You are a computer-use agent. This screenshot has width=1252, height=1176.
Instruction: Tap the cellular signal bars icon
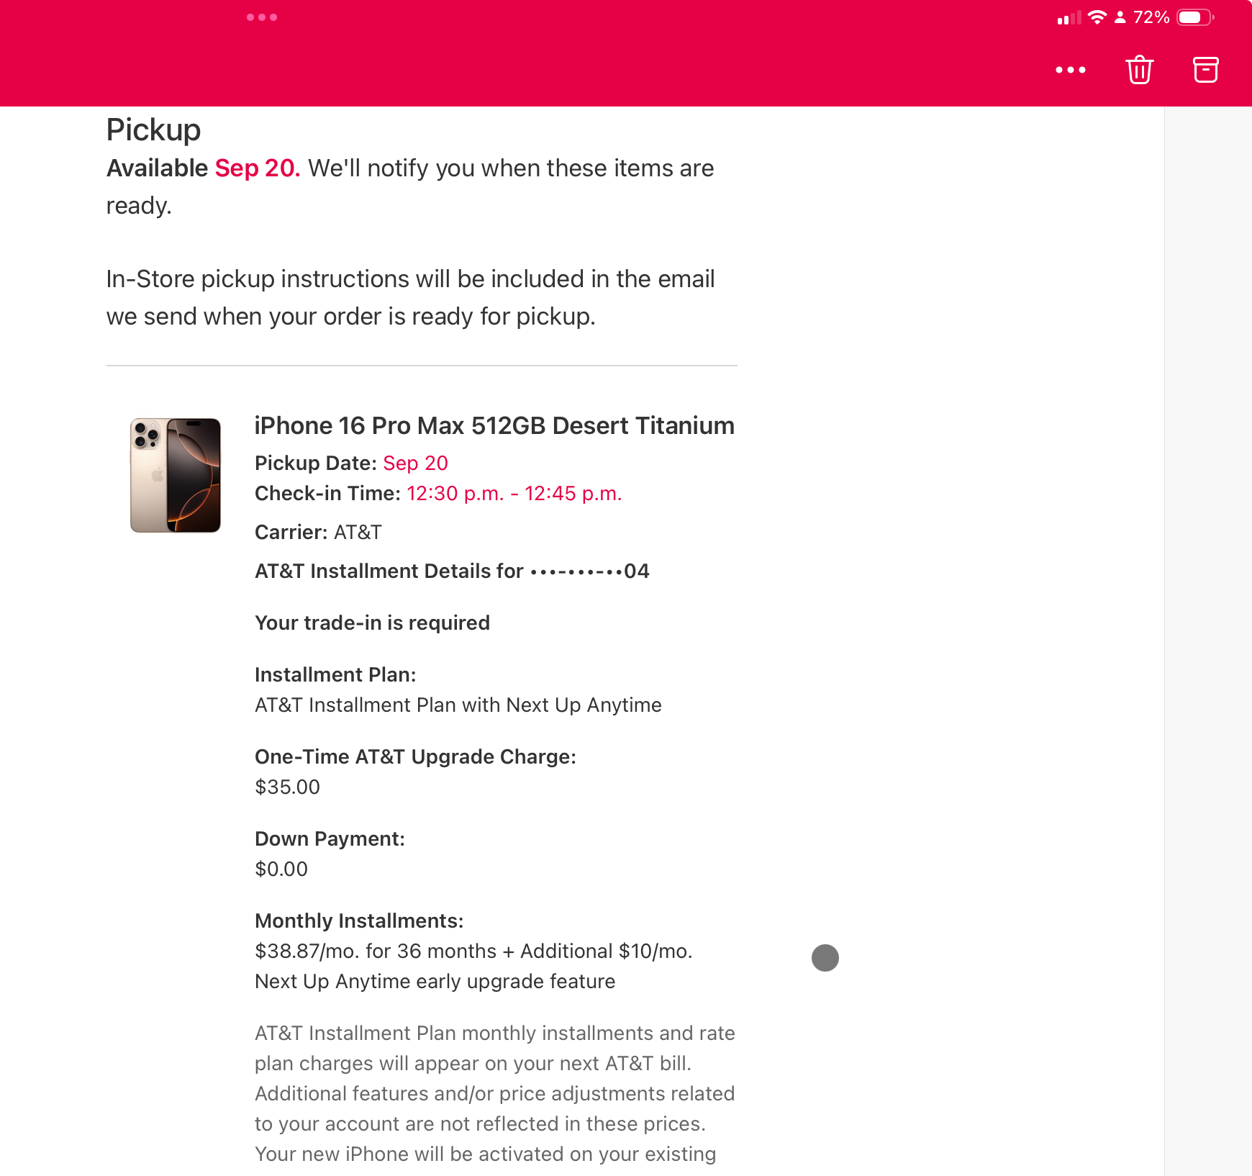point(1069,17)
